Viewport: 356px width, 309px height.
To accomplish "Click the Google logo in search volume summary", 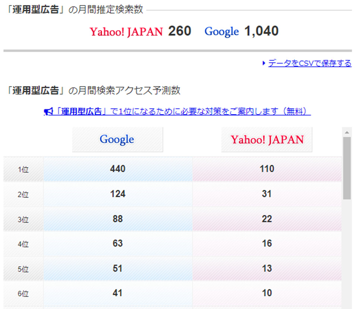I will (221, 32).
